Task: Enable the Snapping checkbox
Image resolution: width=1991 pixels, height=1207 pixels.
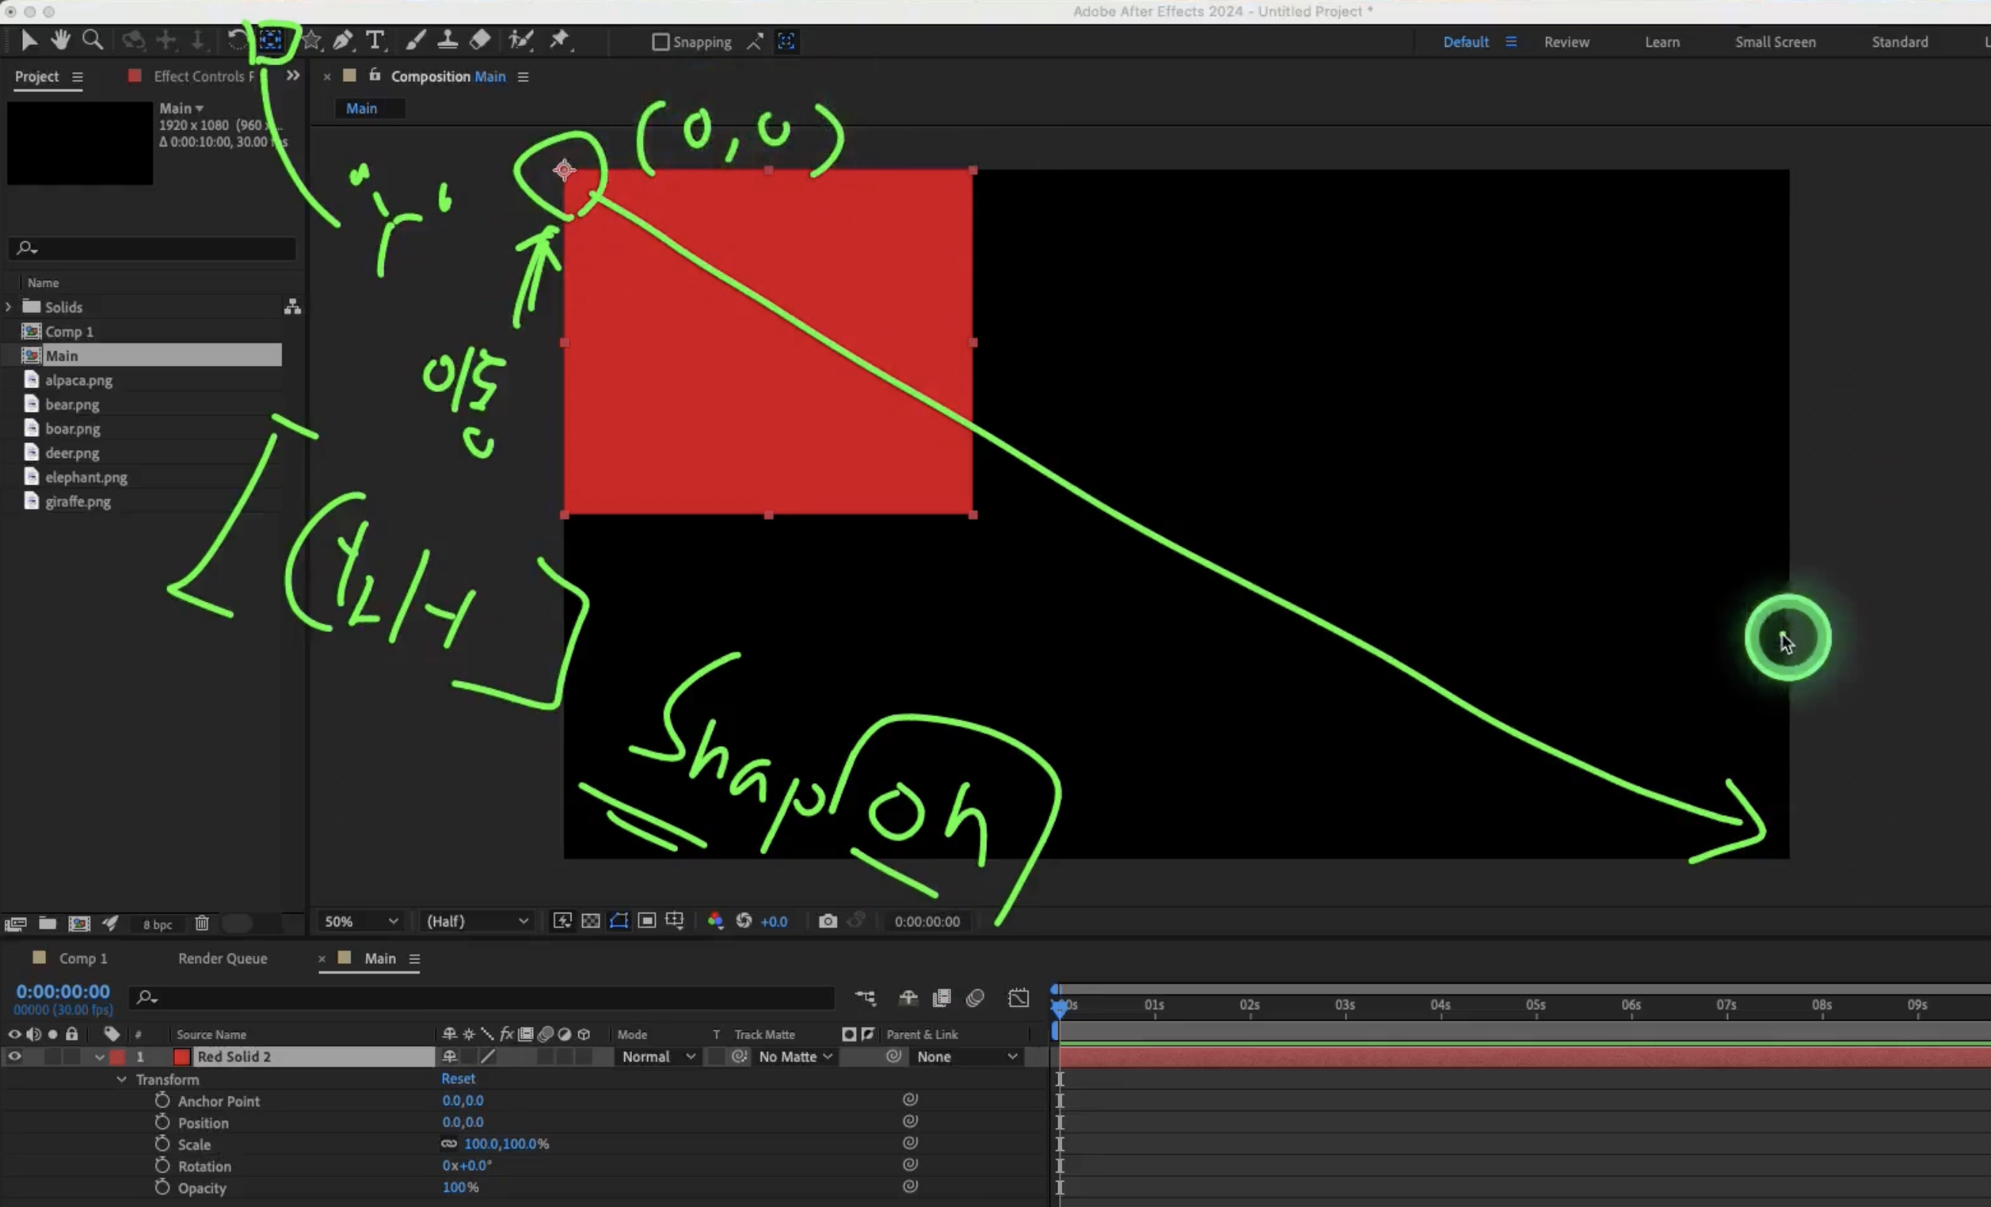Action: pyautogui.click(x=660, y=42)
